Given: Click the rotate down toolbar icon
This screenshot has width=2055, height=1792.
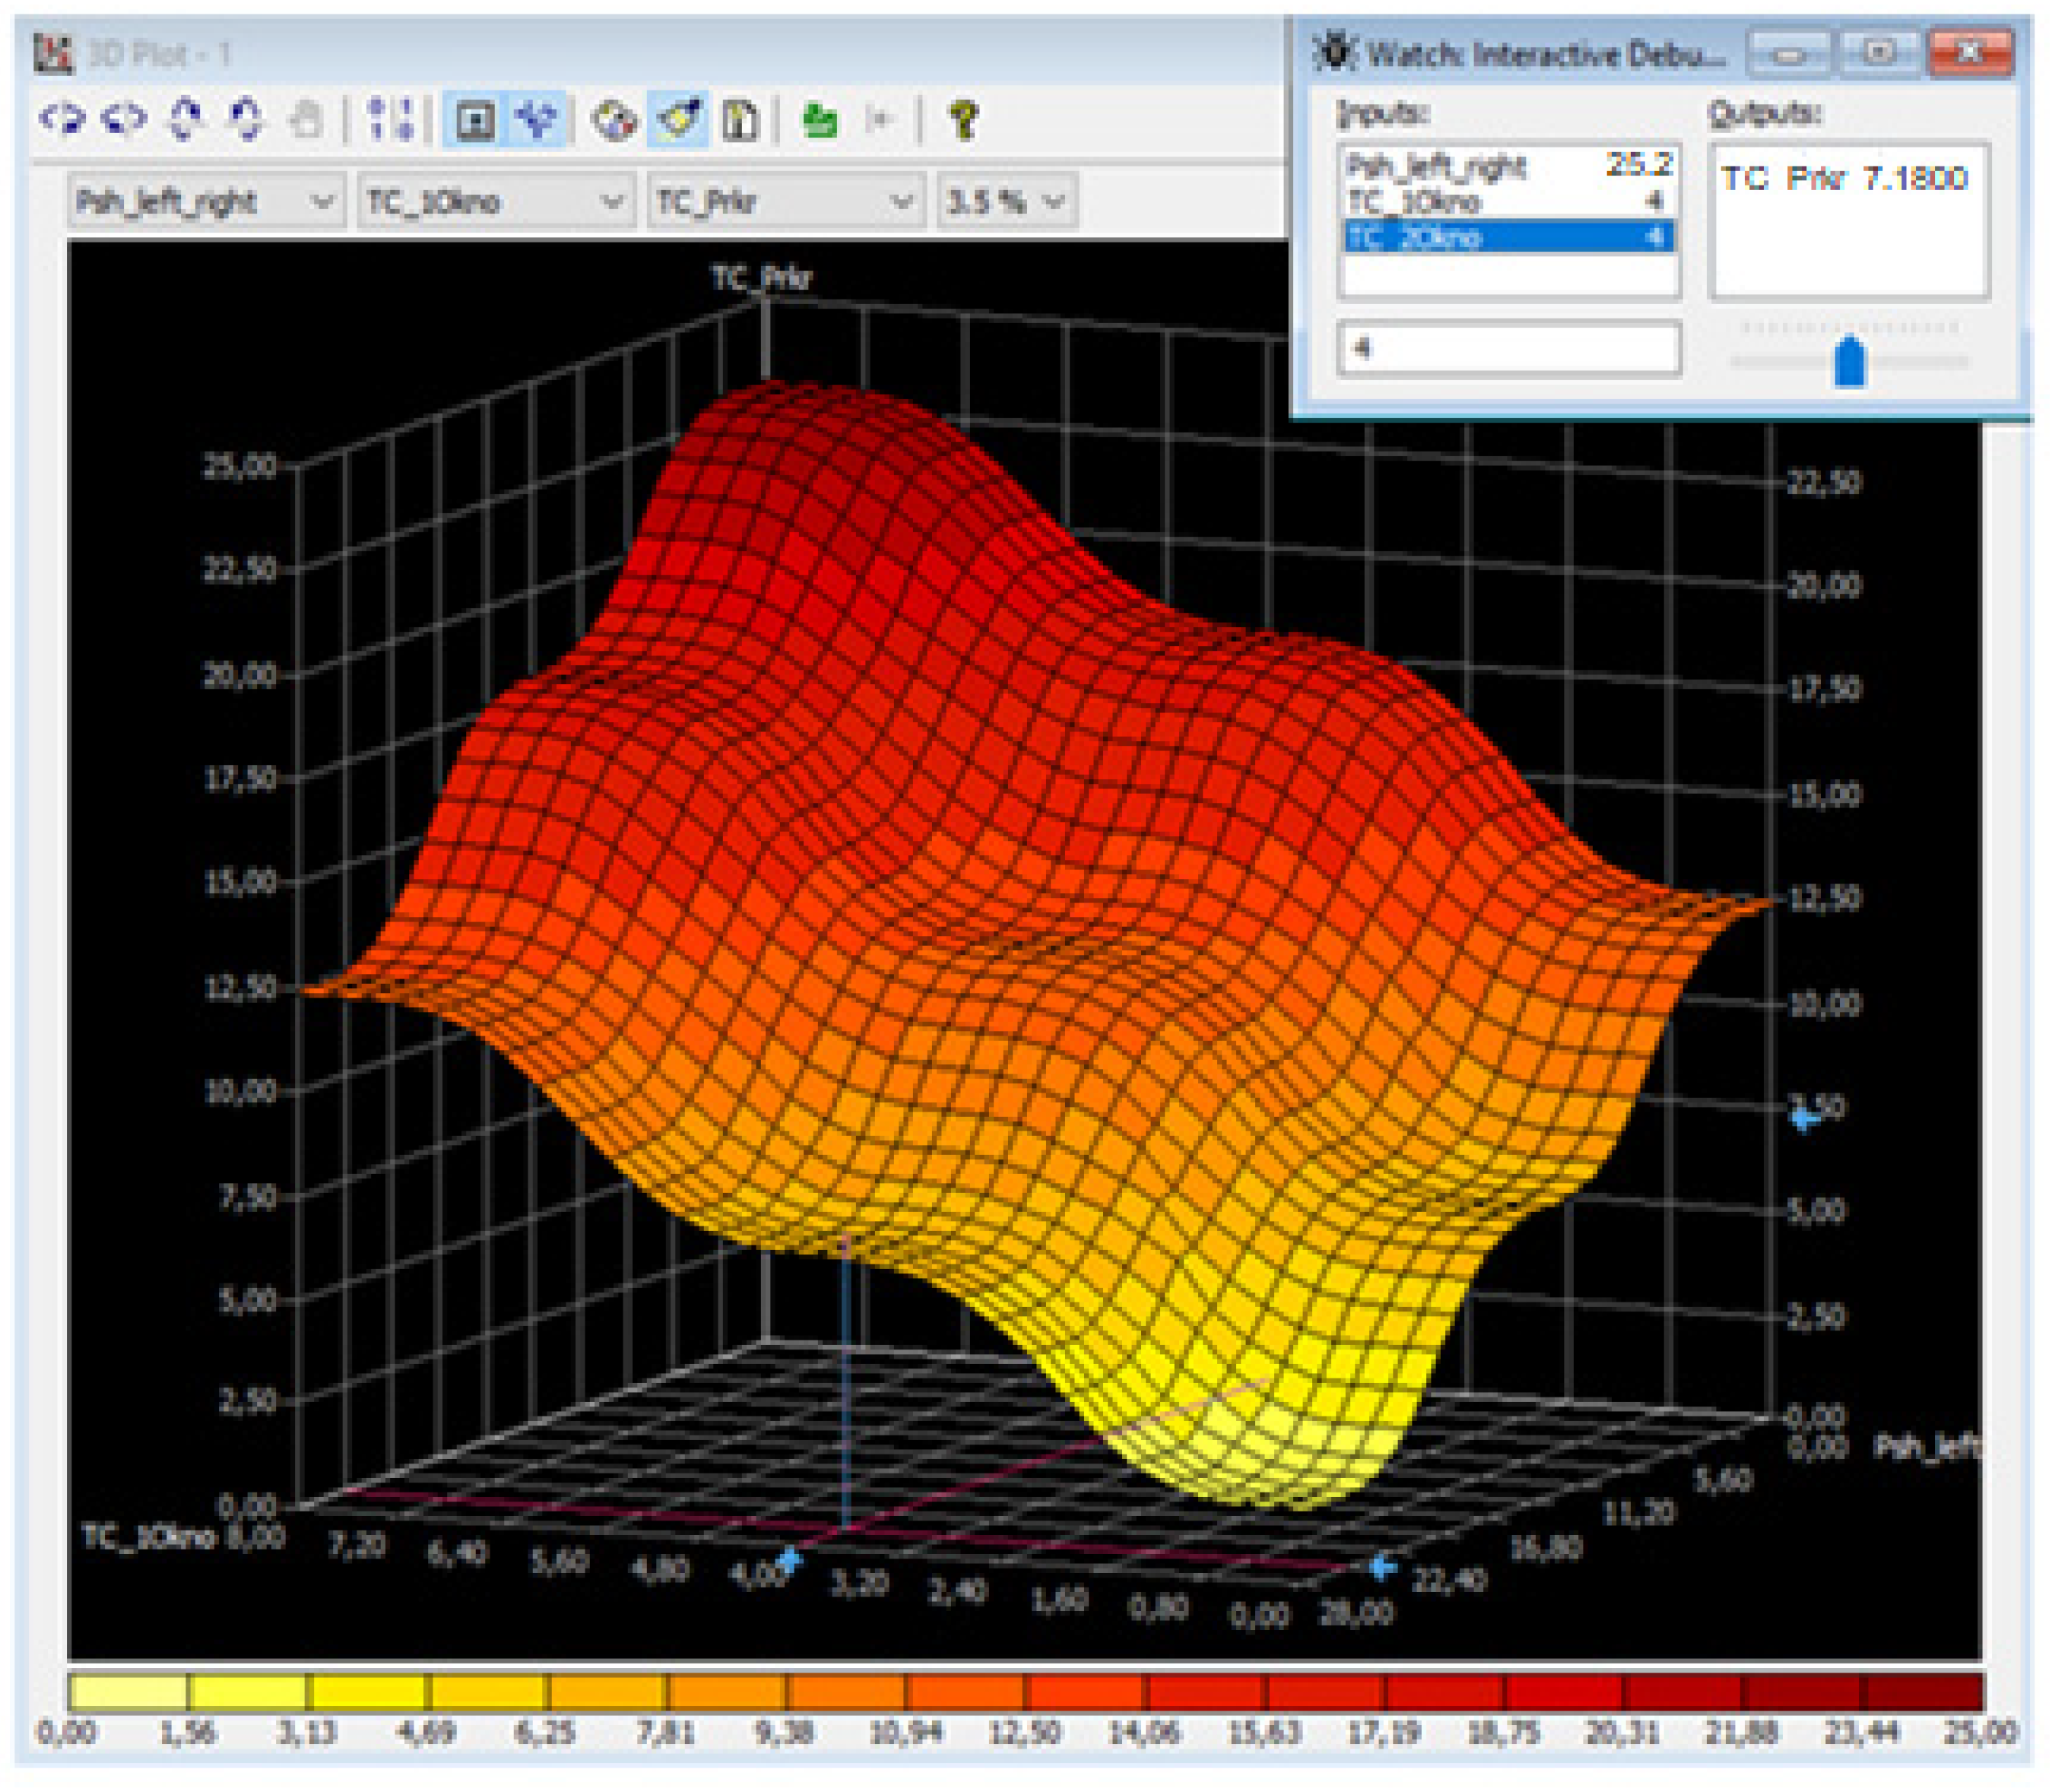Looking at the screenshot, I should (x=246, y=120).
